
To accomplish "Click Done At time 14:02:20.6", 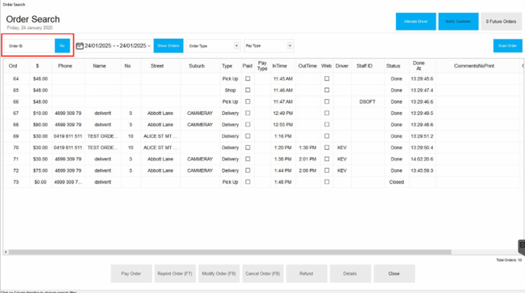I will click(x=422, y=159).
